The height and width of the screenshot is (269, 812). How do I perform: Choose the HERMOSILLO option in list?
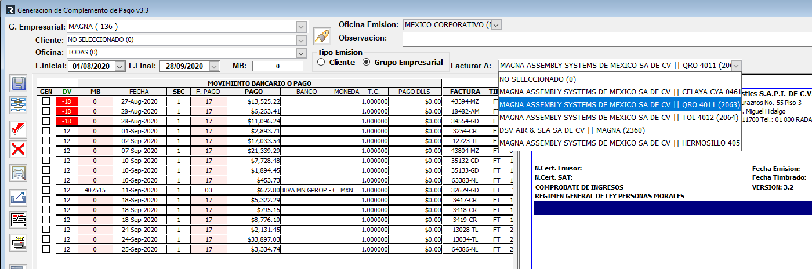coord(619,143)
